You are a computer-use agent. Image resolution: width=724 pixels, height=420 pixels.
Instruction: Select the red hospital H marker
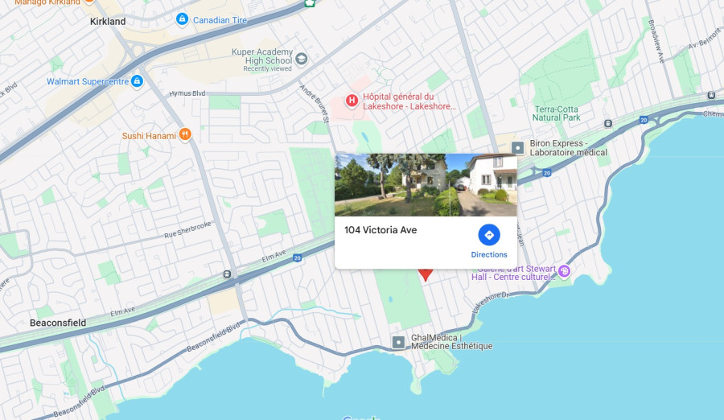(x=352, y=101)
